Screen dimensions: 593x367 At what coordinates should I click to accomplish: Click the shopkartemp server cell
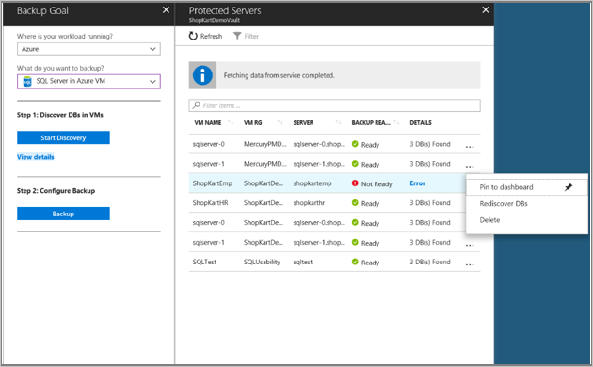(313, 183)
